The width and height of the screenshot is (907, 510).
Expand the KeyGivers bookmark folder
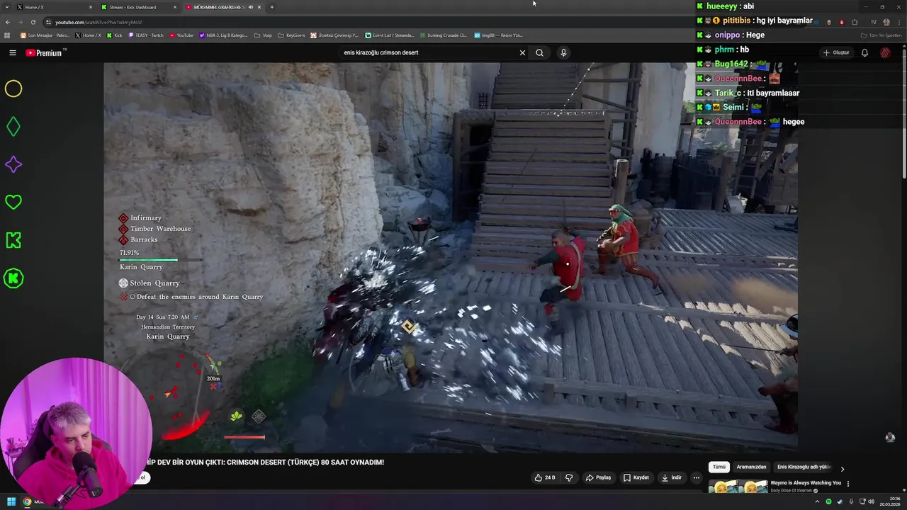(x=291, y=35)
